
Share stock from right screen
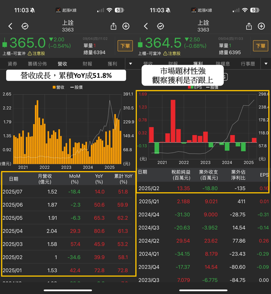point(249,26)
